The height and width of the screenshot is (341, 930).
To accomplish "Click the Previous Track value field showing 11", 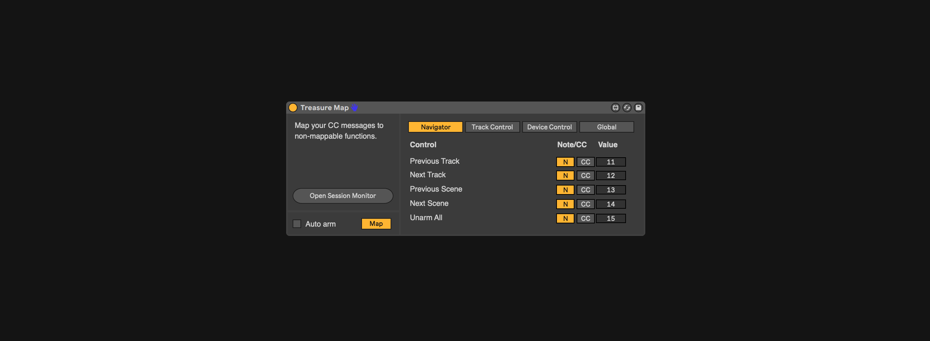I will [x=611, y=162].
